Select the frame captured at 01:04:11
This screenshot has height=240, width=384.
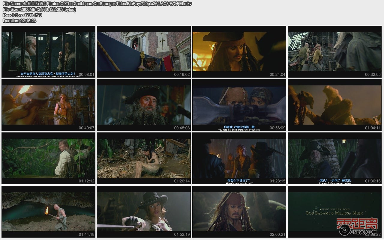point(334,105)
